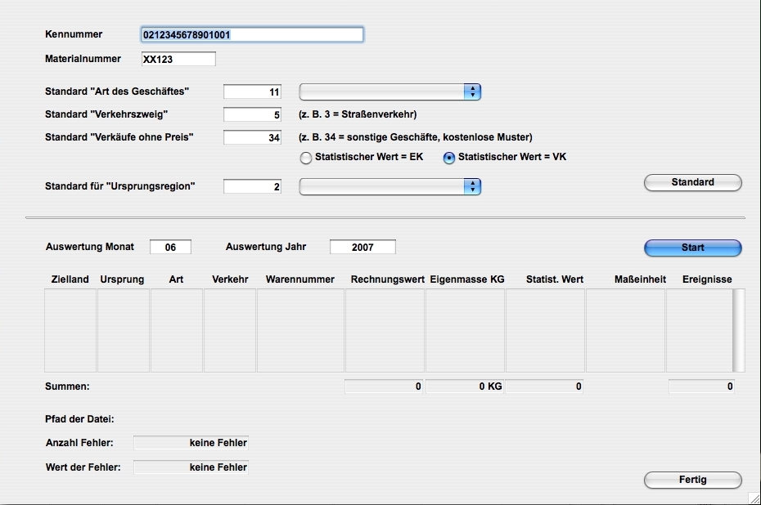This screenshot has height=505, width=761.
Task: Click into the Kennummer input field
Action: click(x=251, y=35)
